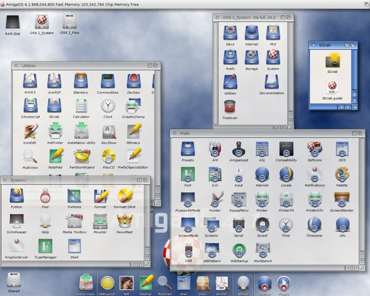This screenshot has width=370, height=296.
Task: Click left arrow on SGrab horizontal scrollbar
Action: 341,107
